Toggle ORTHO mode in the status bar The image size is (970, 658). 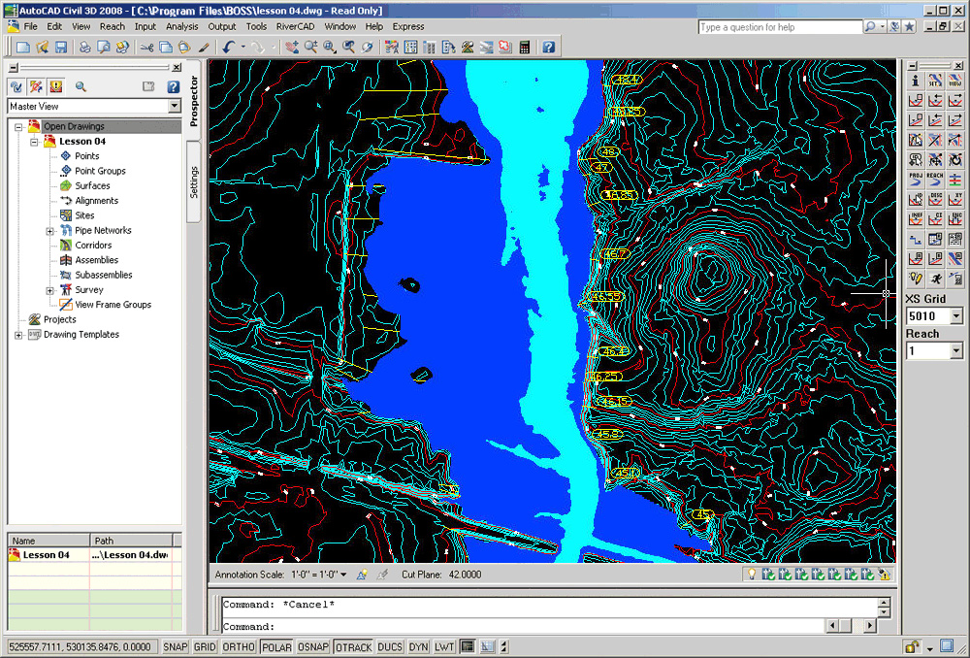(x=239, y=646)
